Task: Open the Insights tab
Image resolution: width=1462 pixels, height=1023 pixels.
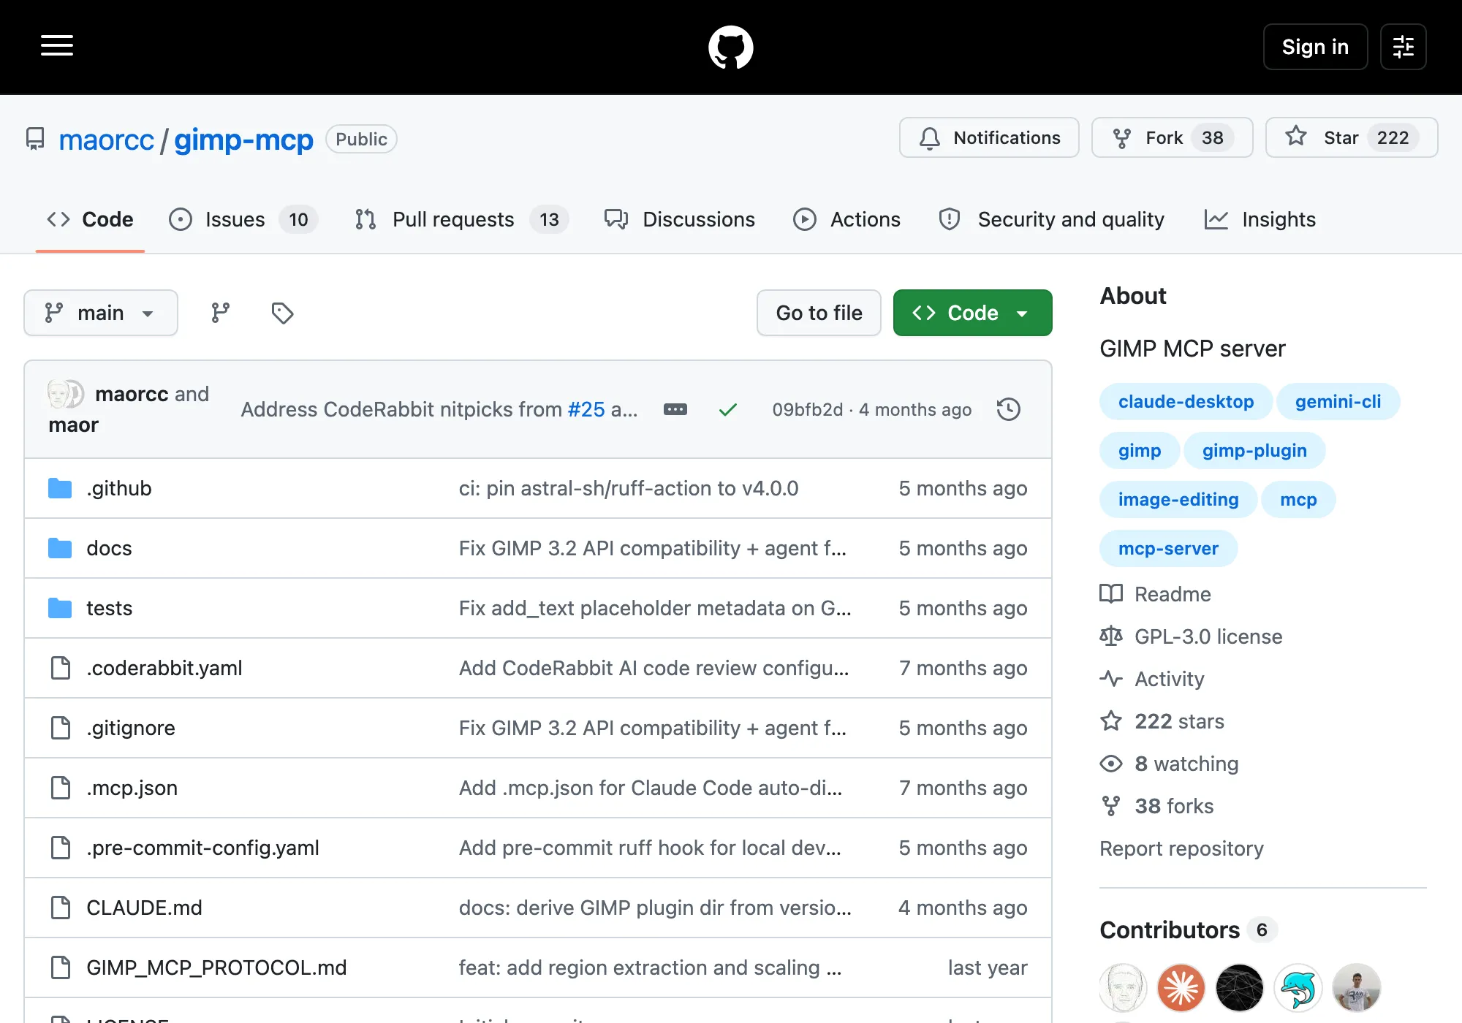Action: (x=1260, y=219)
